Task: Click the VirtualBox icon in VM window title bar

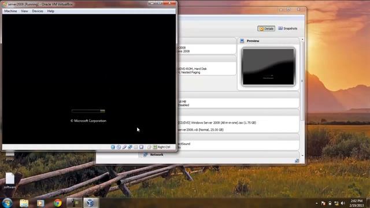Action: tap(5, 4)
